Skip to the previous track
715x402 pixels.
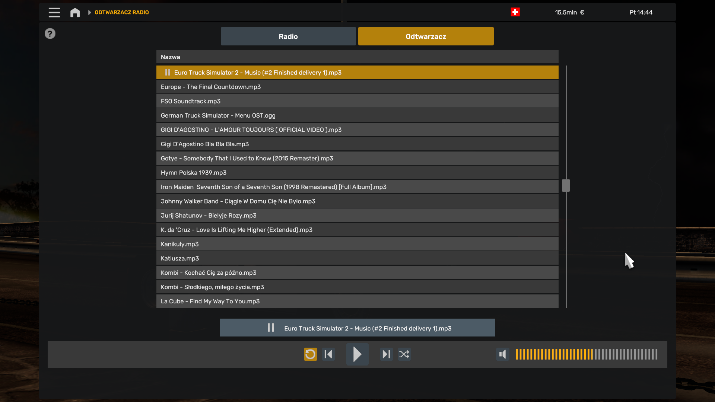328,354
